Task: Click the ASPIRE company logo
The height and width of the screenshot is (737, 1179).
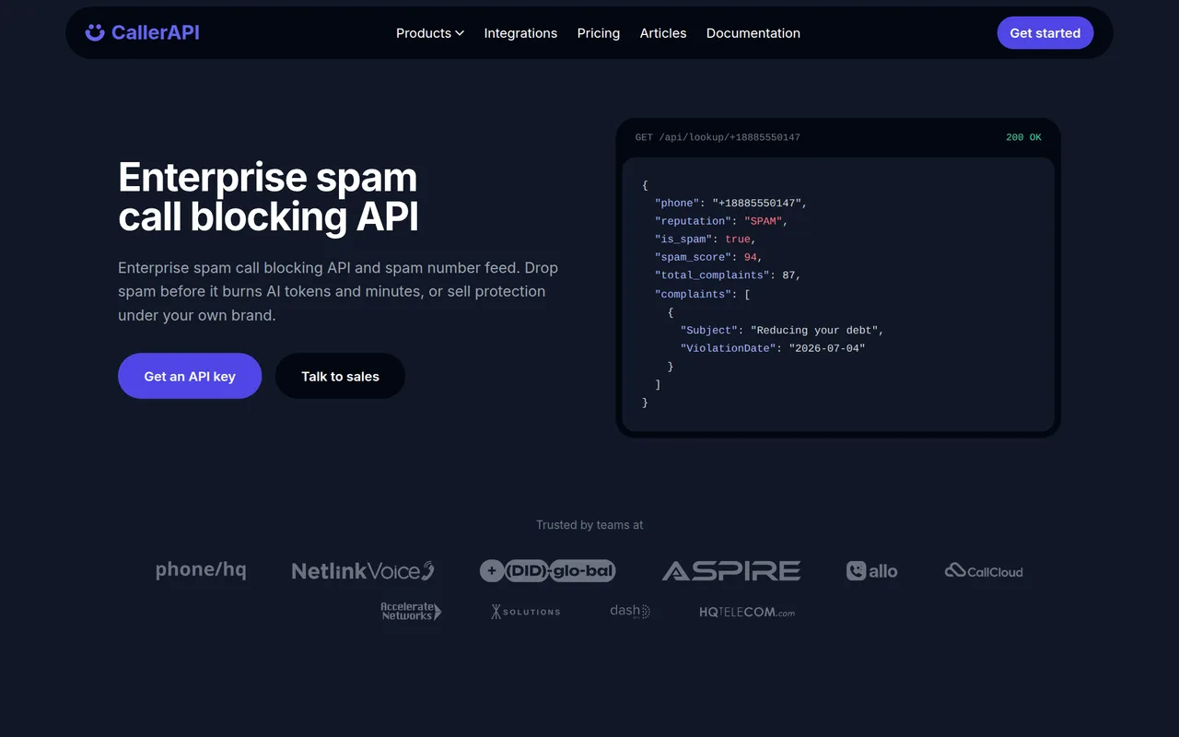Action: pyautogui.click(x=731, y=571)
